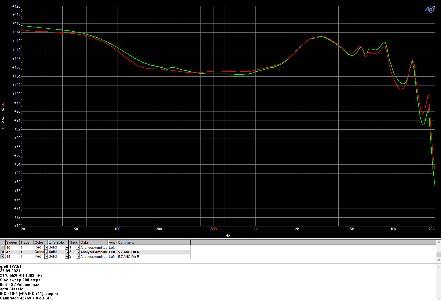Click the legend list scroll-down arrow
Screen dimensions: 441x300
click(439, 260)
